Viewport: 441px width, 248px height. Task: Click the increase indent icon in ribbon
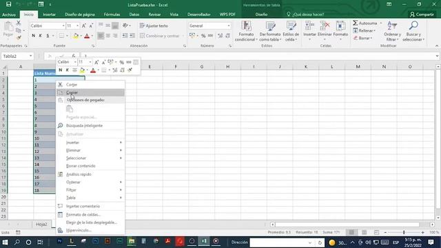click(x=132, y=36)
